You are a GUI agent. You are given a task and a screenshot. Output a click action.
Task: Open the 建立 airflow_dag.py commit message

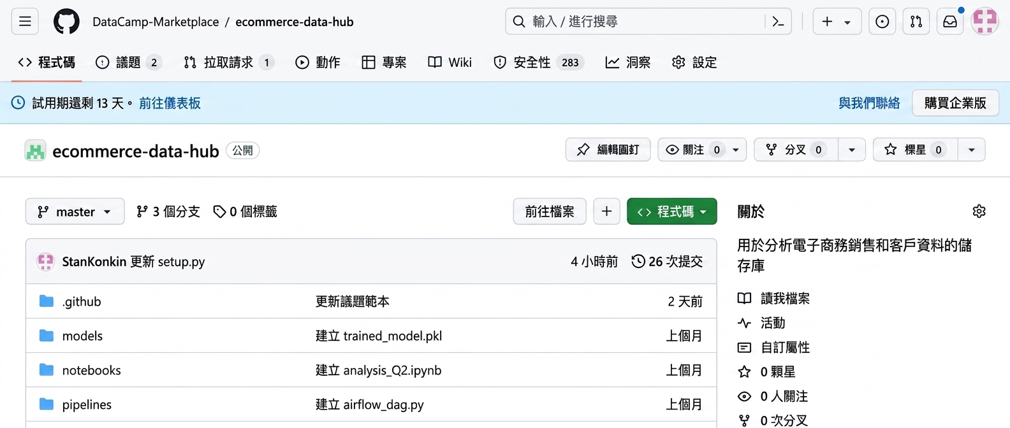tap(370, 404)
